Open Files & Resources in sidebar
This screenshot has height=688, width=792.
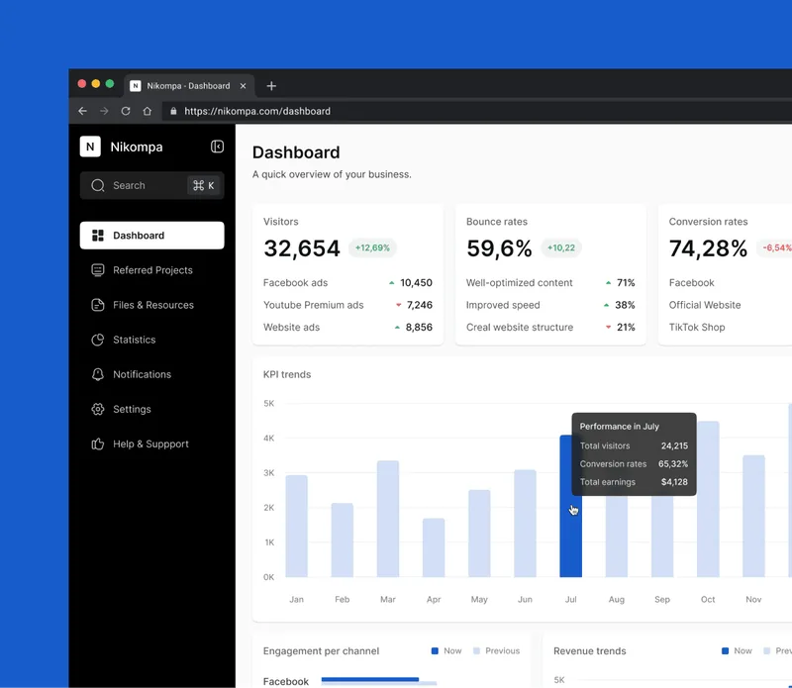(x=152, y=305)
